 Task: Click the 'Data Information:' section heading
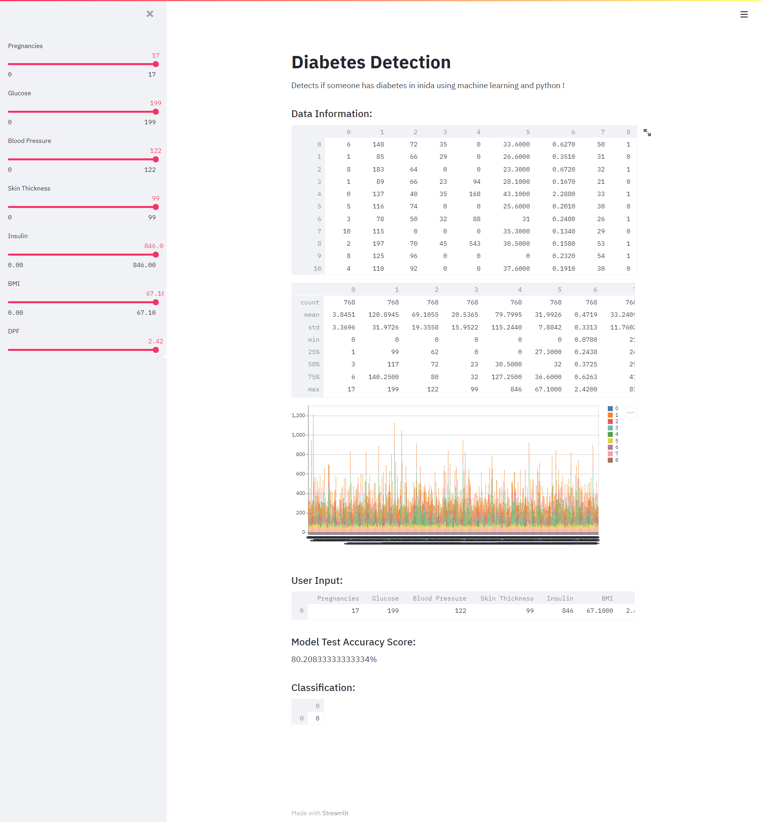click(331, 114)
